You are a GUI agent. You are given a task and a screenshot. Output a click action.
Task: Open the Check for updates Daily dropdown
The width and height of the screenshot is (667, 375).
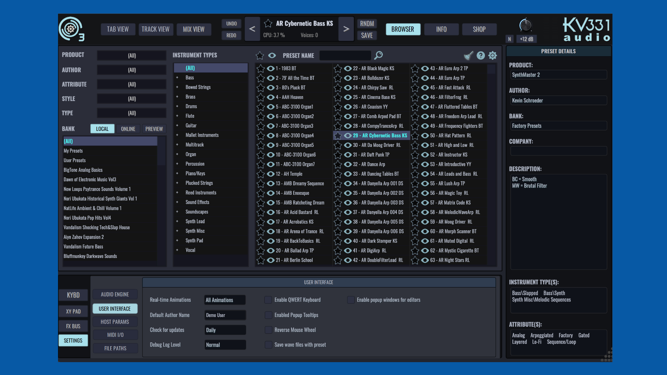tap(225, 330)
